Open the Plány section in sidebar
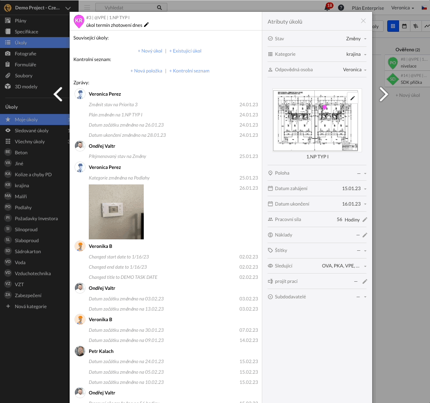The image size is (430, 403). tap(8, 20)
